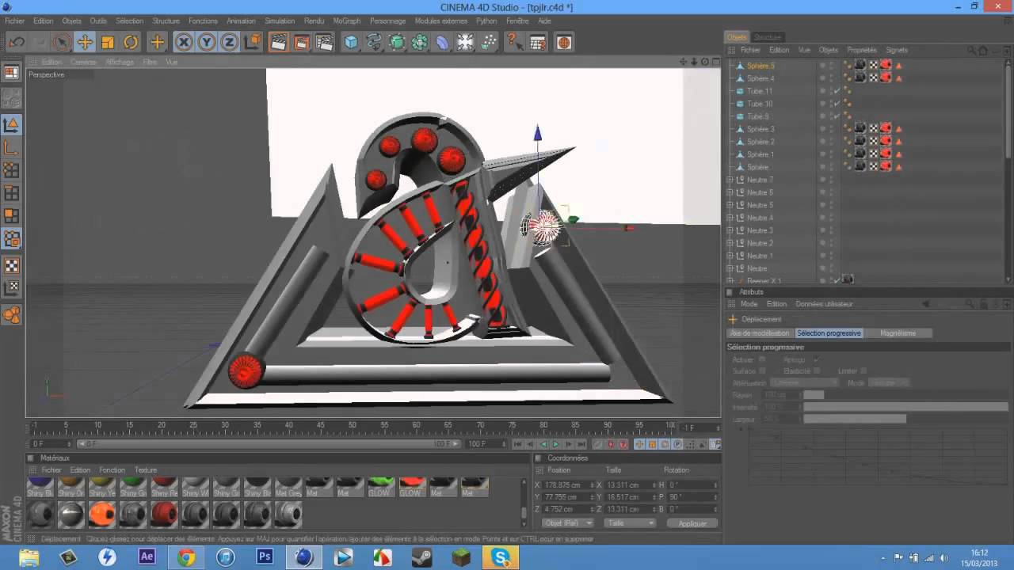This screenshot has height=570, width=1014.
Task: Toggle X axis lock
Action: [184, 42]
